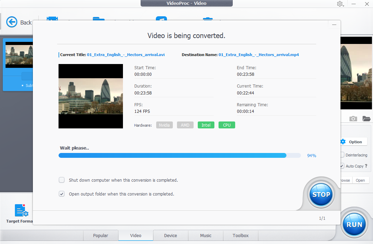Screen dimensions: 373x244
Task: Uncheck open output folder when completed
Action: tap(62, 194)
